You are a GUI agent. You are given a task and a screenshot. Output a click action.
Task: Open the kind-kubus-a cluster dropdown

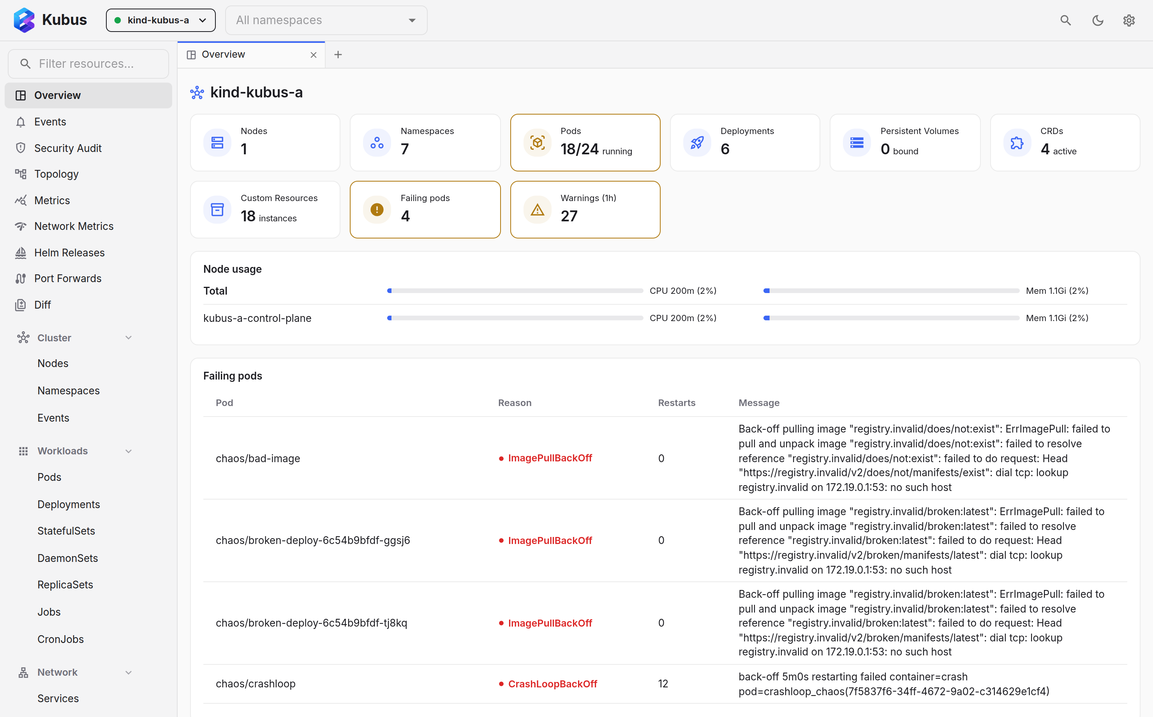[x=160, y=20]
